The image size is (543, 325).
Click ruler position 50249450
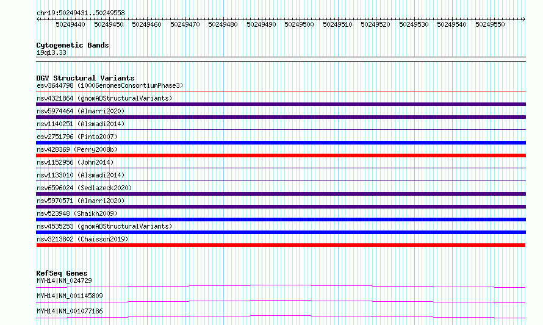pos(109,24)
